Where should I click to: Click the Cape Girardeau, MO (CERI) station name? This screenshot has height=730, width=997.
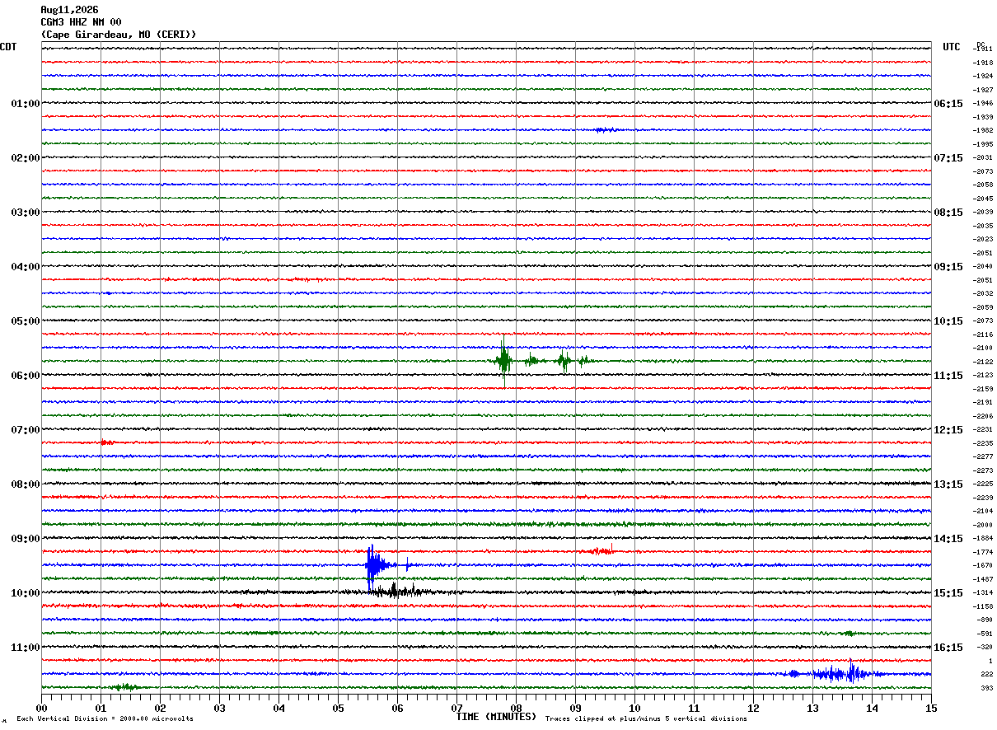(119, 35)
